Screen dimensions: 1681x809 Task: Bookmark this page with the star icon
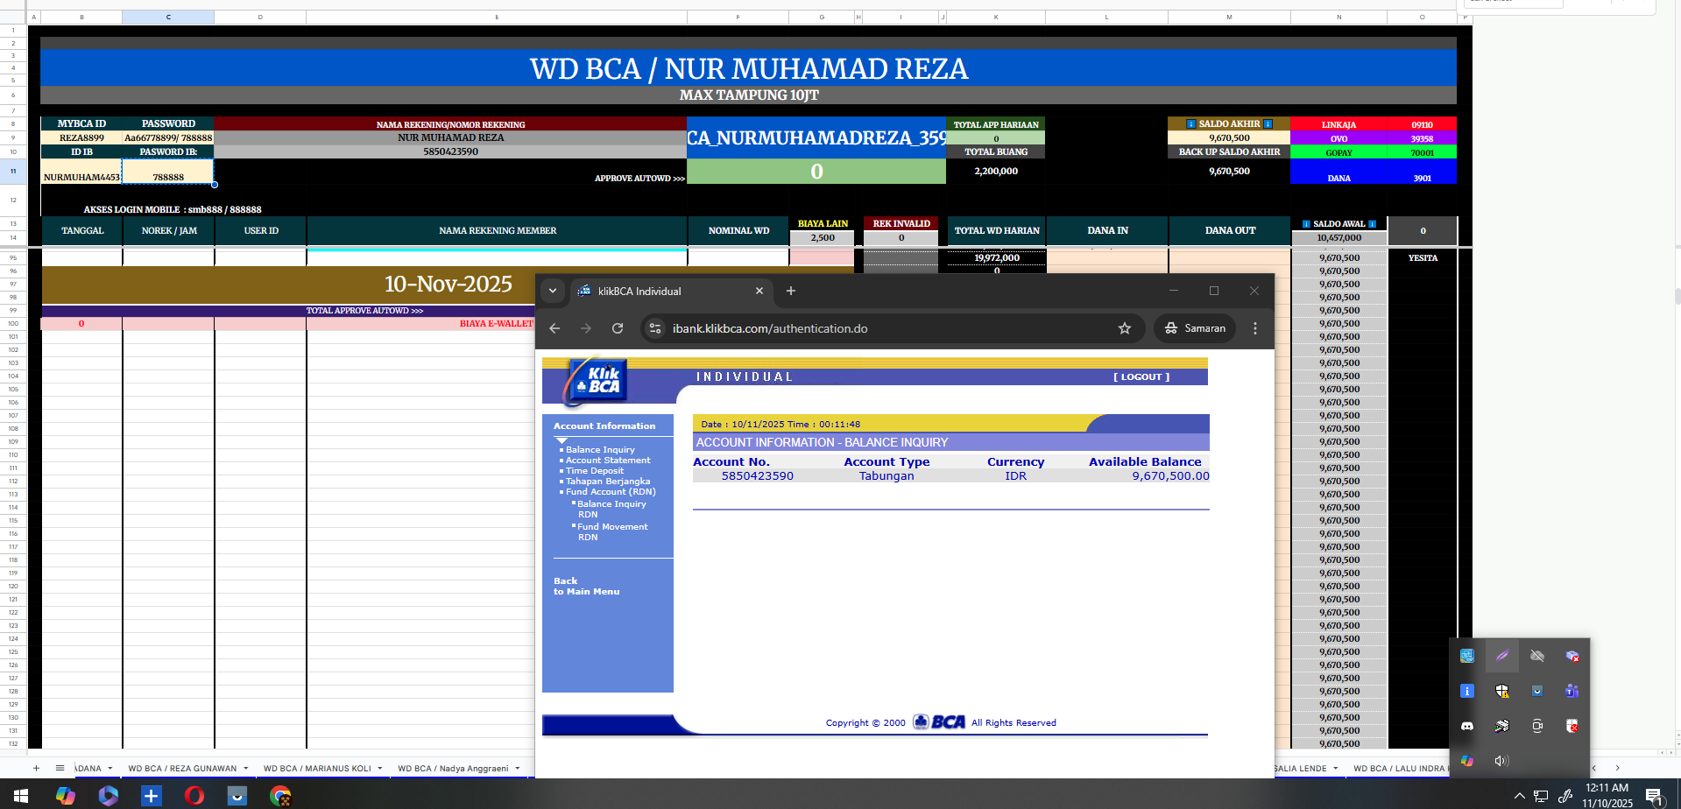point(1125,328)
